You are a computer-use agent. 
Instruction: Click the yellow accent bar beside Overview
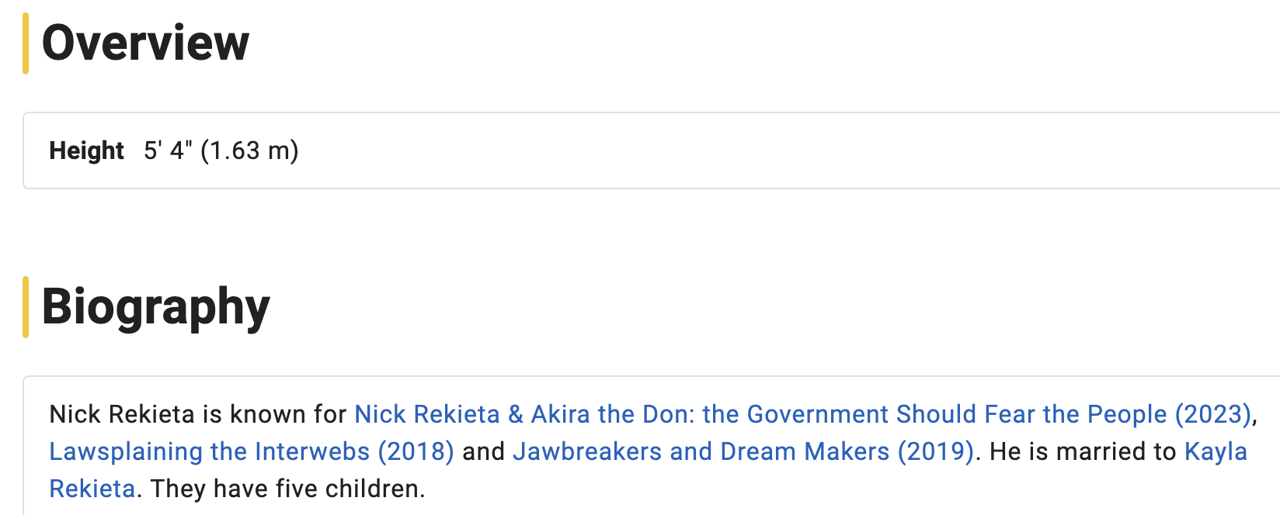coord(26,43)
